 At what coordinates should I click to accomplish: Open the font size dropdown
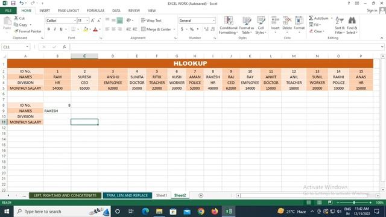click(87, 20)
